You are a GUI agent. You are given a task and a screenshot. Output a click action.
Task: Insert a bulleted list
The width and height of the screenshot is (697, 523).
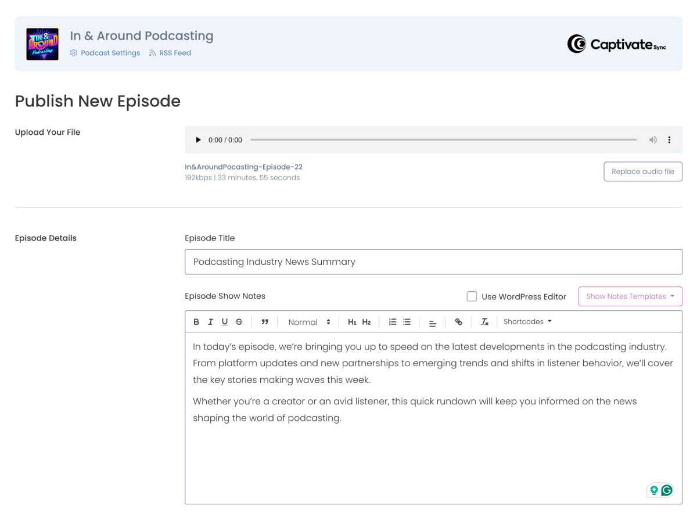pos(407,322)
